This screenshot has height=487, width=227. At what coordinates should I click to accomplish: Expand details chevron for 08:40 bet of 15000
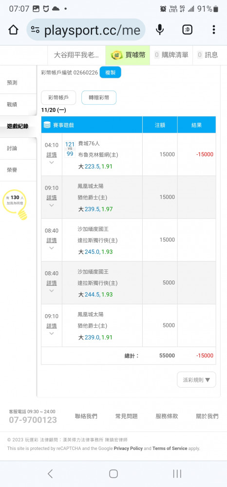click(52, 248)
